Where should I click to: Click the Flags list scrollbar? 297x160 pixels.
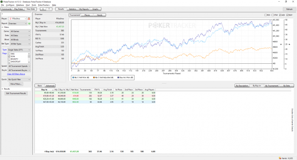(29, 58)
